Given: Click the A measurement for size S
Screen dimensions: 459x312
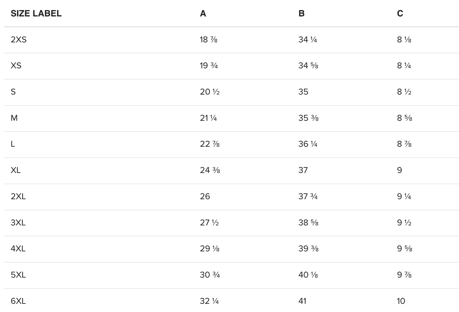Looking at the screenshot, I should click(x=210, y=92).
